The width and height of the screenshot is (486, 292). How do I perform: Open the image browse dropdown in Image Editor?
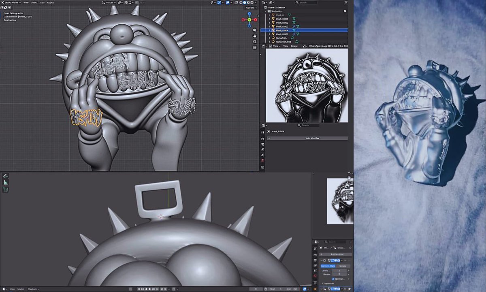point(304,46)
